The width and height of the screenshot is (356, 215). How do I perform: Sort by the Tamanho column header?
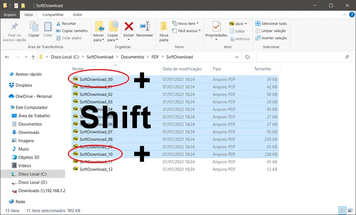[263, 69]
